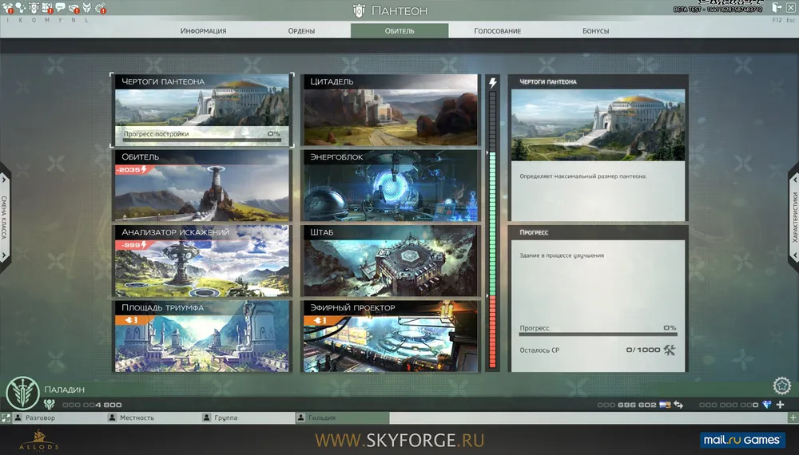Open the chat speech bubble icon
This screenshot has width=799, height=455.
pos(60,7)
